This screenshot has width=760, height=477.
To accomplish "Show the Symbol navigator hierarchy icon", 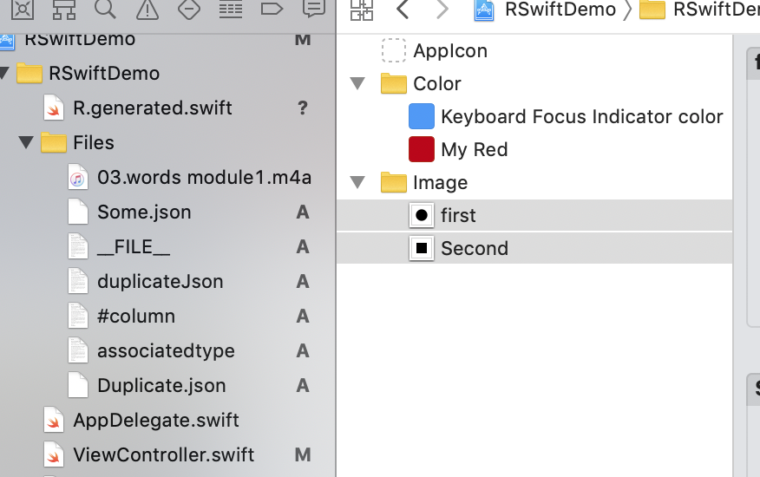I will pyautogui.click(x=63, y=9).
